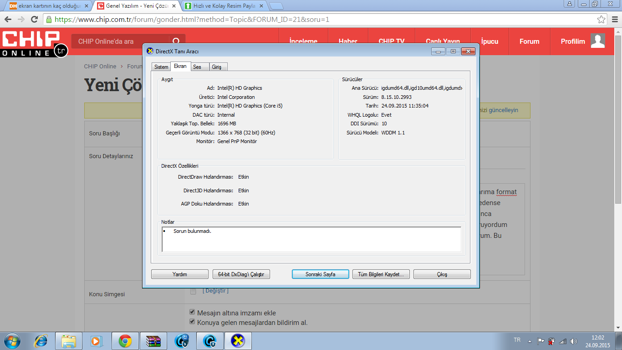Click the Yardım button

coord(179,274)
